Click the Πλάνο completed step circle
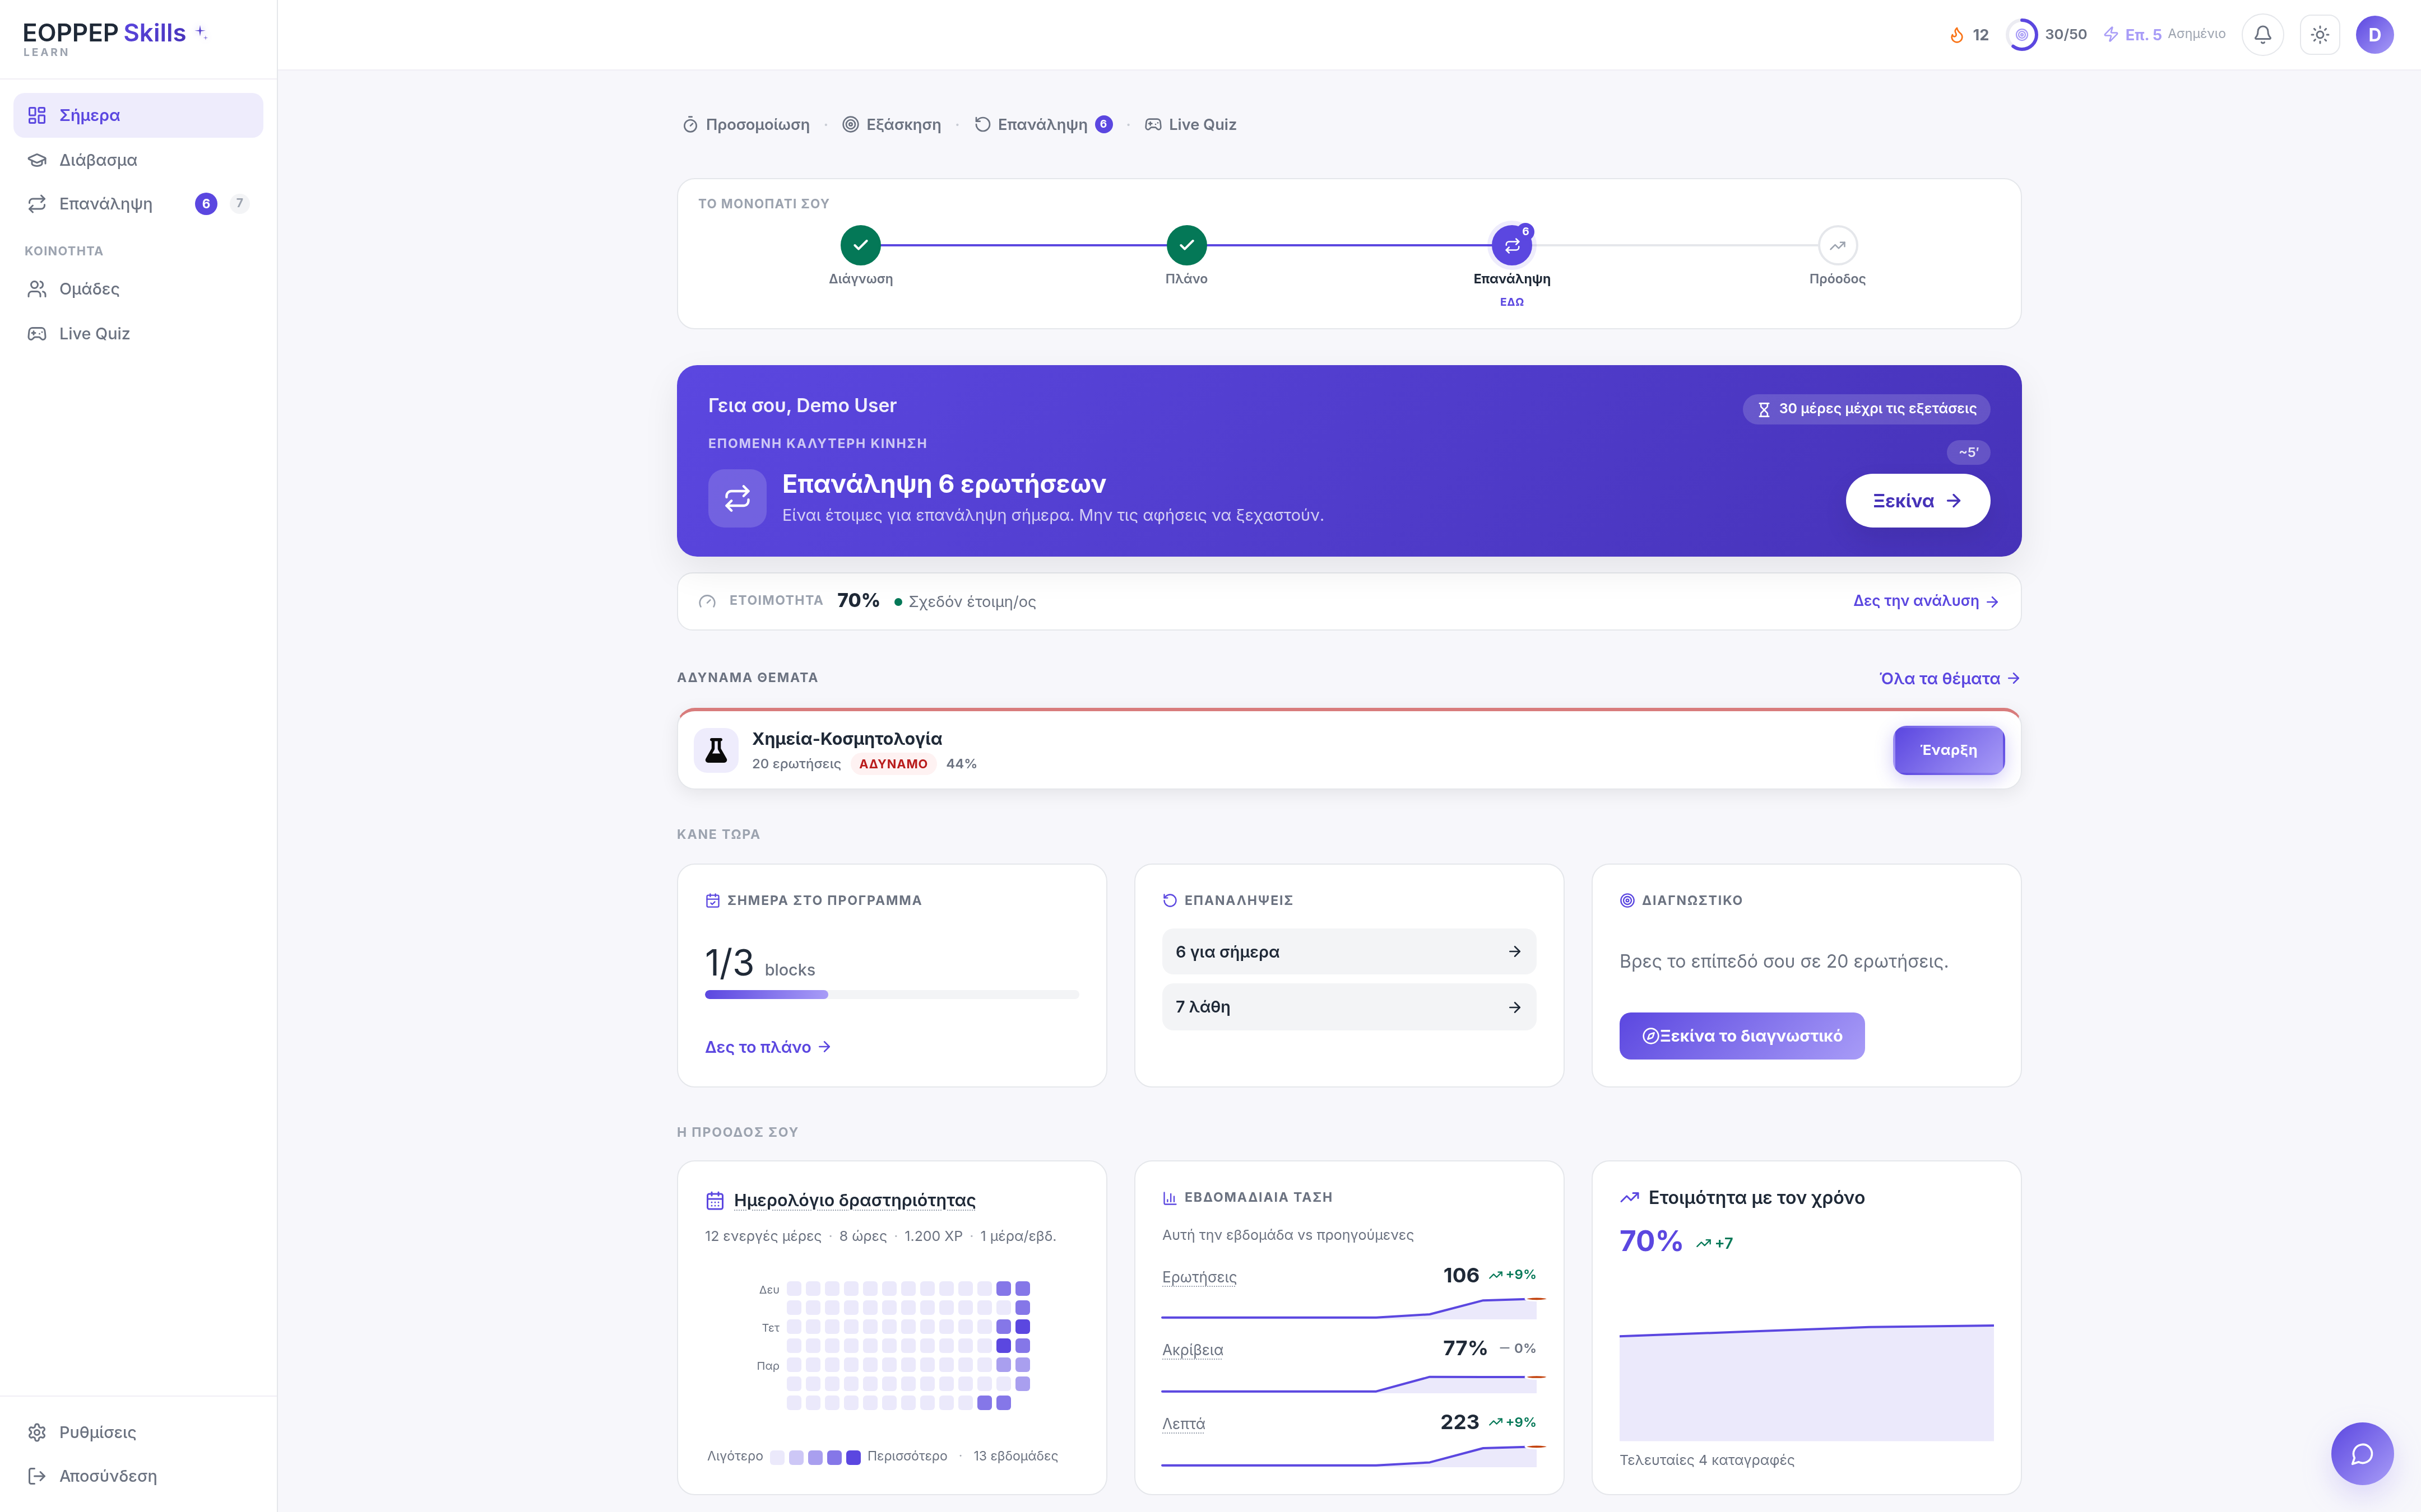 pos(1186,245)
